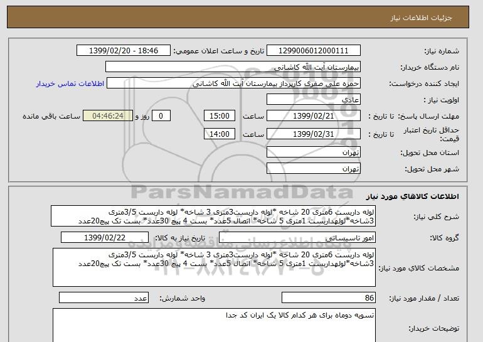Click the label مشخصات کالای مورد نیاز
Screen dimensions: 483x342
tap(419, 268)
